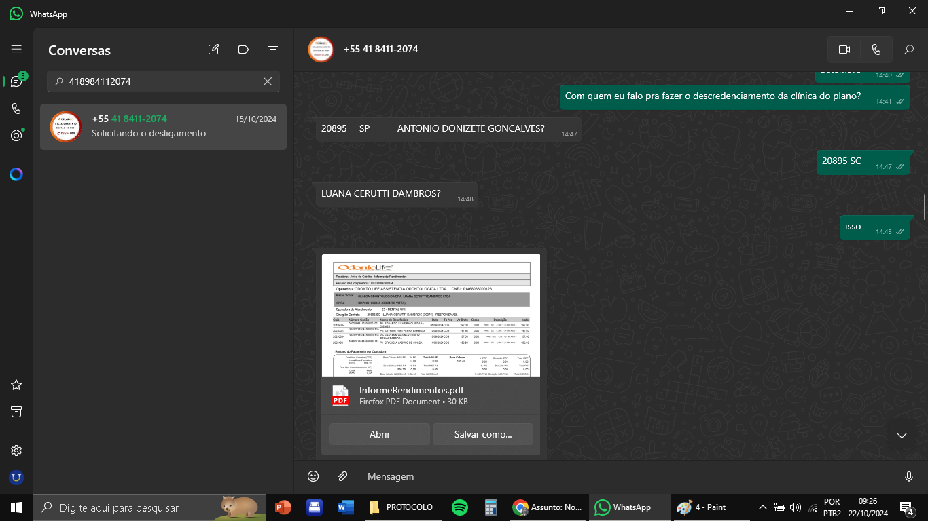Screen dimensions: 928x521
Task: Click the Salvar como... button
Action: tap(482, 434)
